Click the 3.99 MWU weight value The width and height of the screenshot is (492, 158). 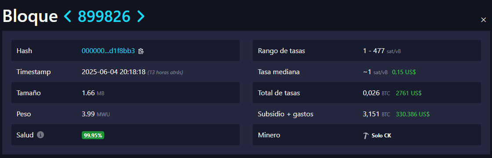click(96, 115)
